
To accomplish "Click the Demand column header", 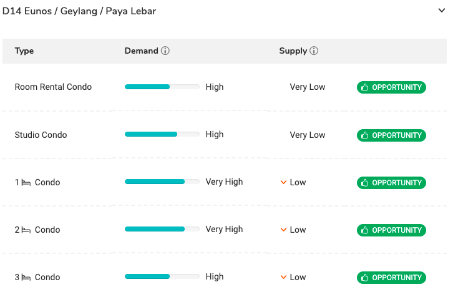I will pos(142,51).
